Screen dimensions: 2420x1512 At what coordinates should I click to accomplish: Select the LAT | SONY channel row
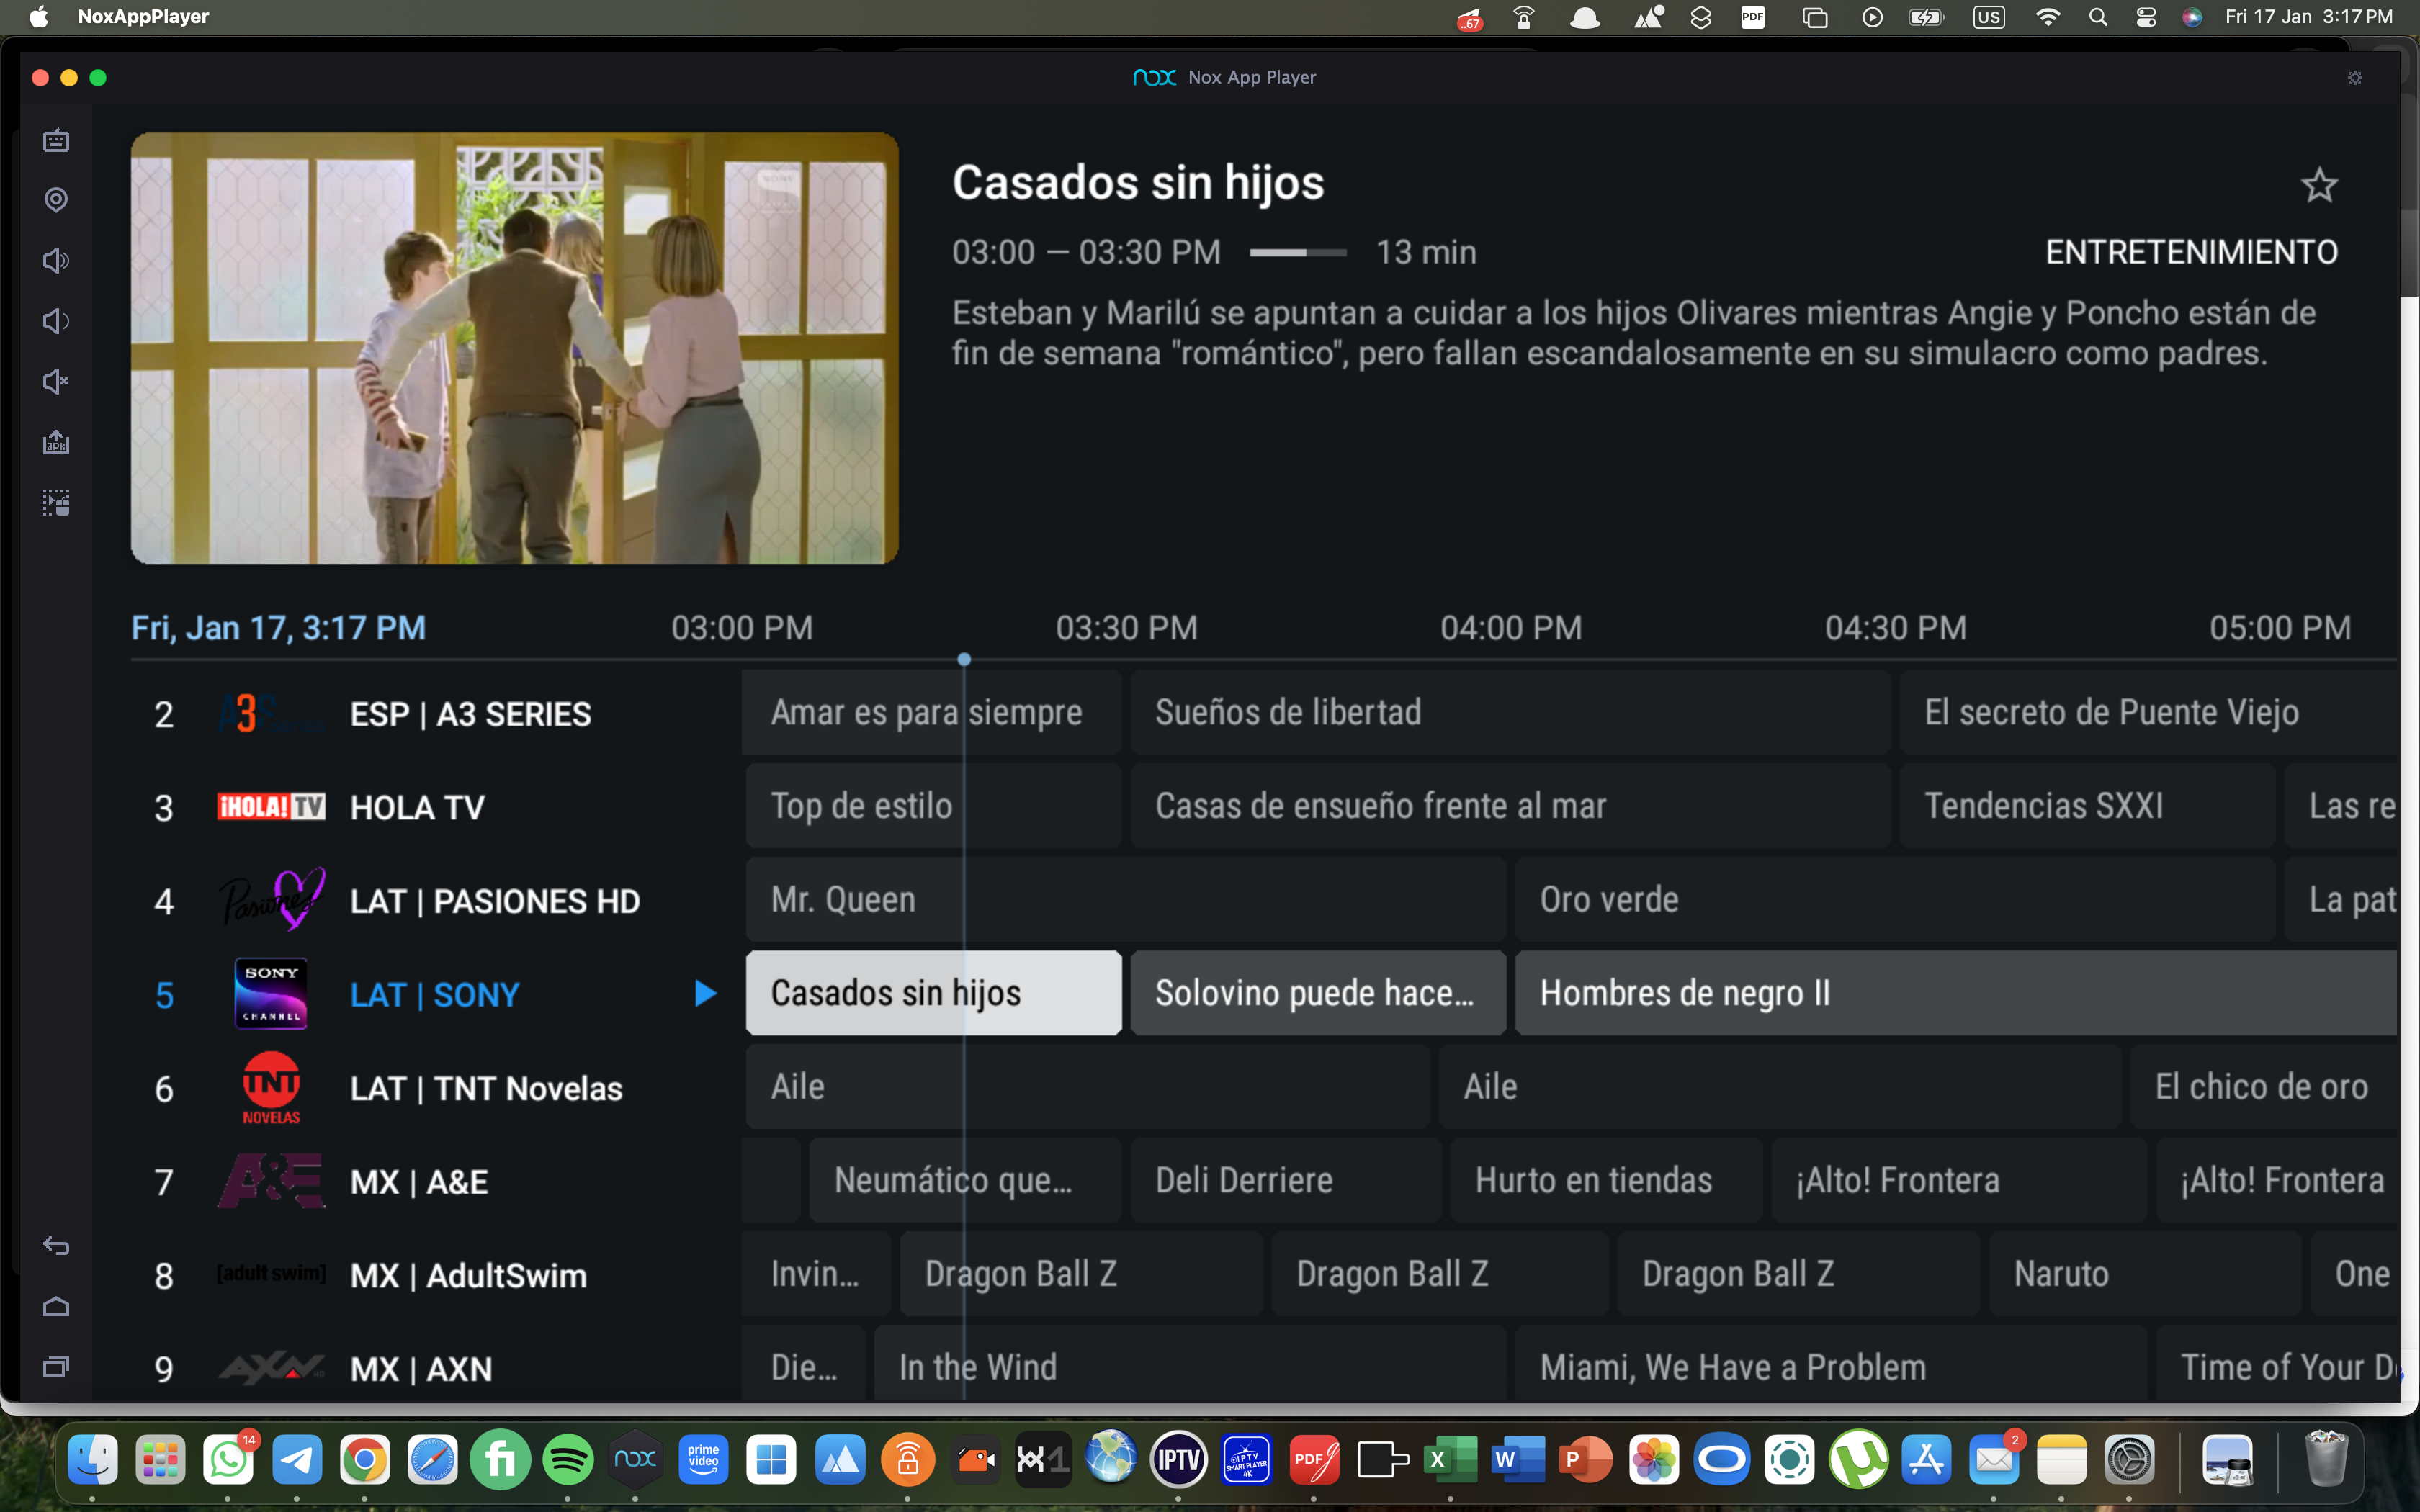point(434,995)
